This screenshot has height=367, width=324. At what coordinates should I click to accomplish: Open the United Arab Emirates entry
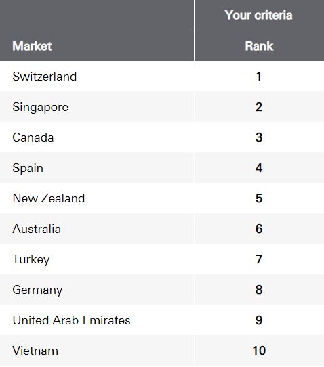(71, 320)
